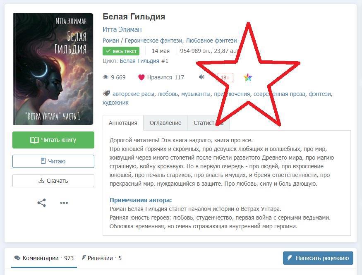
Task: Open the Комментарии 973 tab
Action: click(x=44, y=258)
